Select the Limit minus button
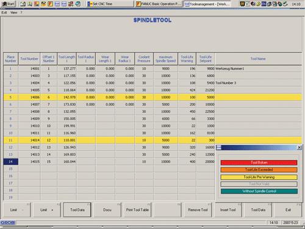Screen dimensions: 305x229 [17, 209]
